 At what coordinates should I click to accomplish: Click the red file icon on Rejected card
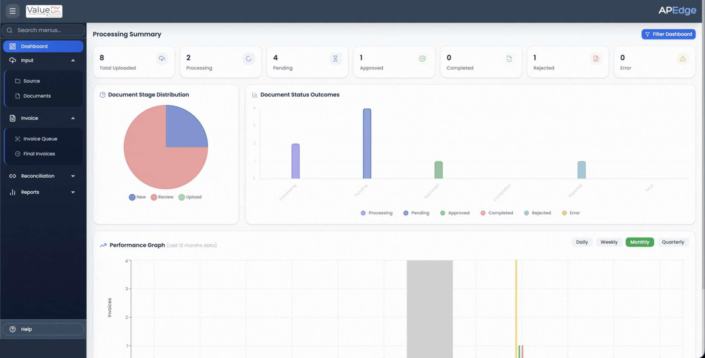596,59
